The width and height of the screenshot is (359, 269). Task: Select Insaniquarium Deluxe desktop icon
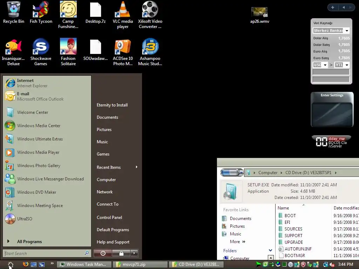(13, 52)
